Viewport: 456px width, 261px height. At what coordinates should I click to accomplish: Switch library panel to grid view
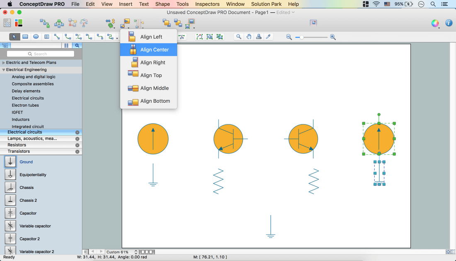66,46
